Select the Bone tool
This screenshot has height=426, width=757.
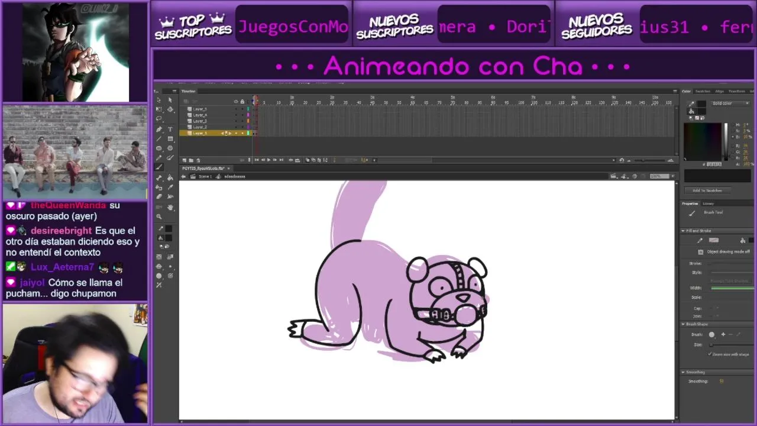click(159, 178)
